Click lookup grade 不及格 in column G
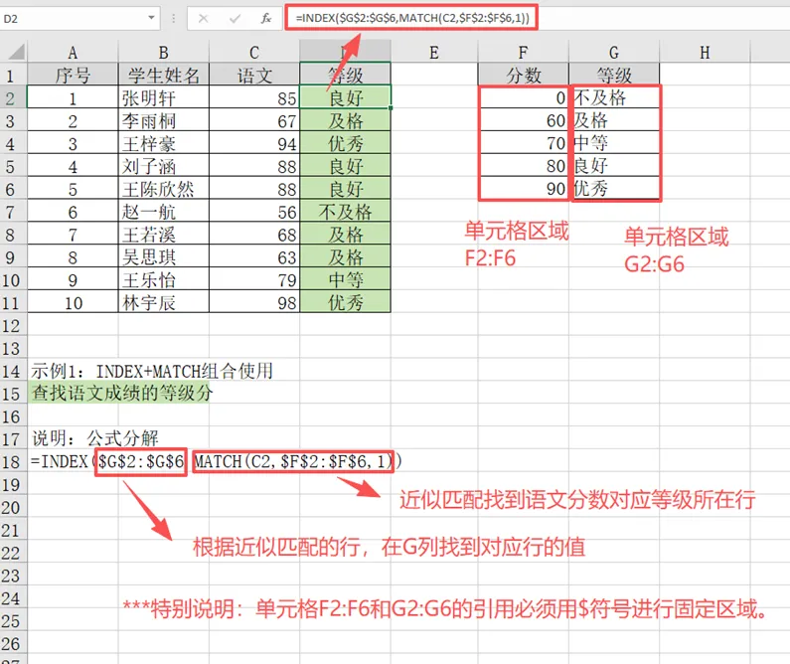Viewport: 790px width, 664px height. click(615, 97)
